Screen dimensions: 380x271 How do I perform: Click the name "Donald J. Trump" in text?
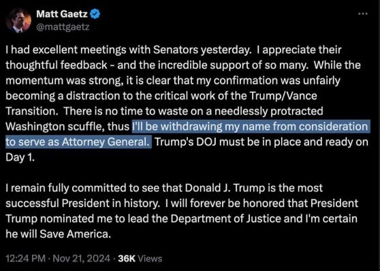225,188
